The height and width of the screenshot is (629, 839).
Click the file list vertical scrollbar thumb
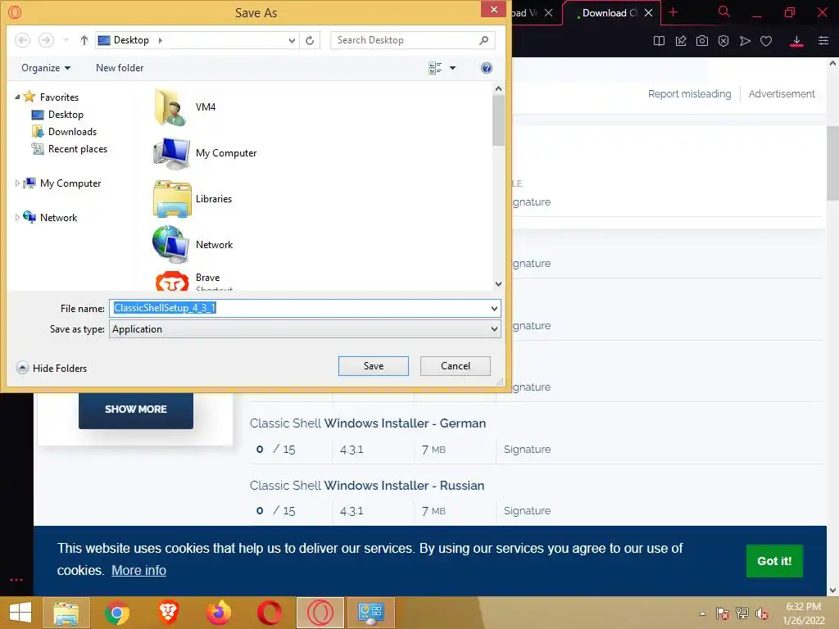[x=498, y=120]
